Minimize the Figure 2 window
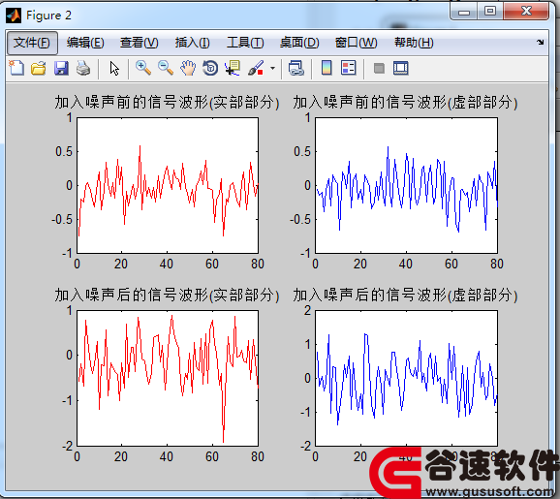 coord(463,12)
